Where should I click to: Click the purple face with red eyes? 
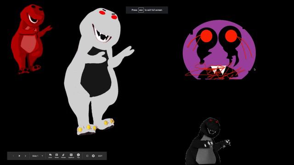[219, 50]
